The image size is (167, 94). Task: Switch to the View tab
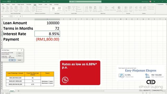[46, 4]
